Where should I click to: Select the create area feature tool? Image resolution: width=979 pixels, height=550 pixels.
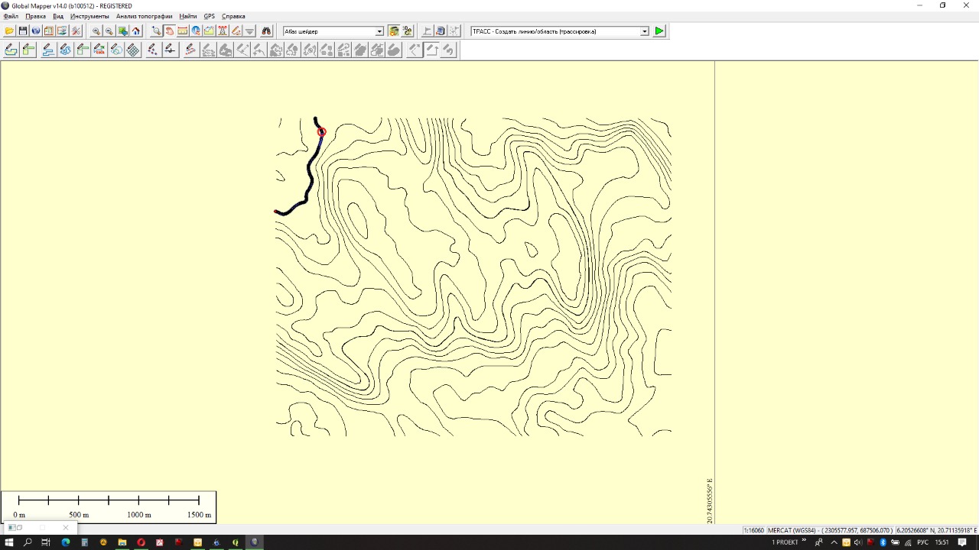point(11,50)
